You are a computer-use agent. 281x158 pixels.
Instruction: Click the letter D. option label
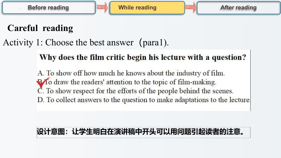point(41,100)
